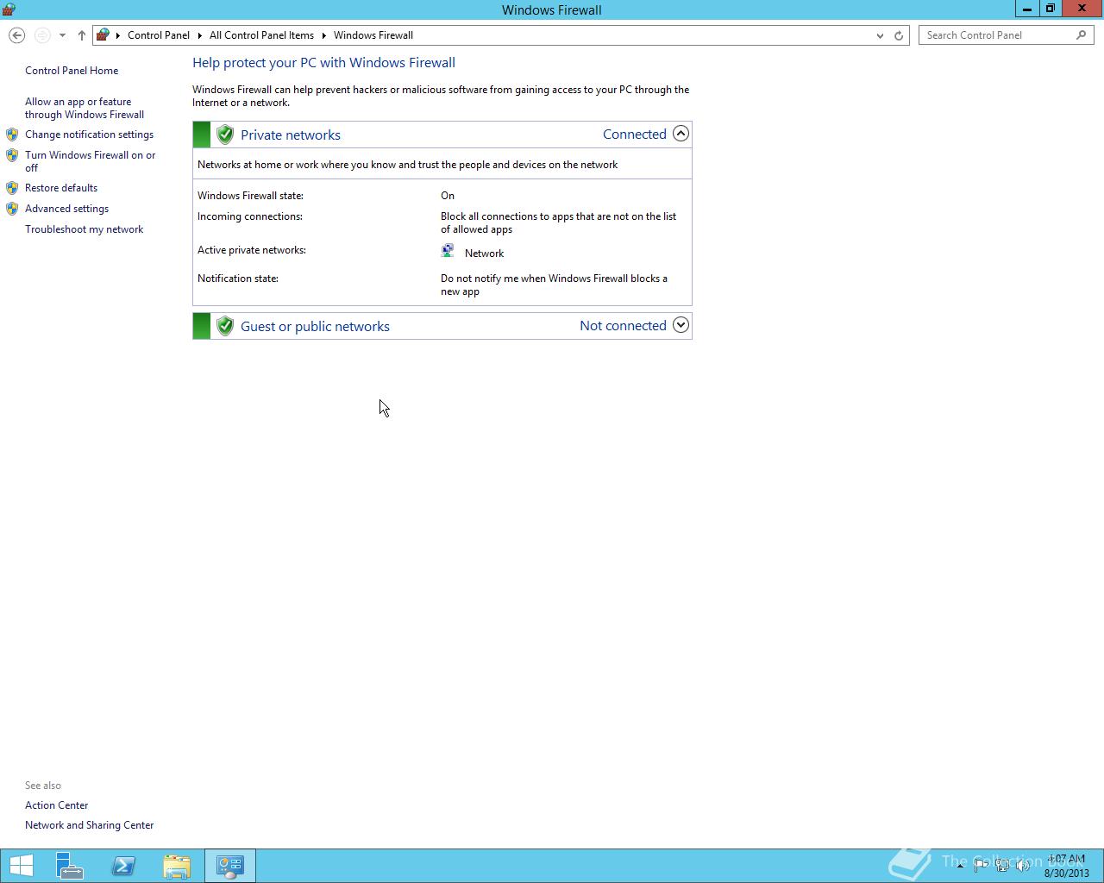Screen dimensions: 1104x883
Task: Open the address bar history dropdown
Action: point(880,35)
